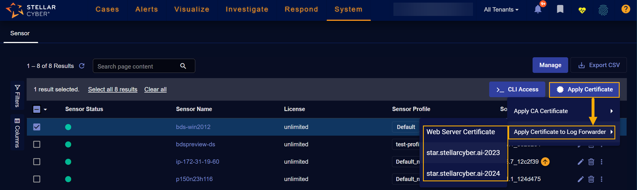Click upgrade arrow icon beside 12c2f39 version

[x=545, y=162]
